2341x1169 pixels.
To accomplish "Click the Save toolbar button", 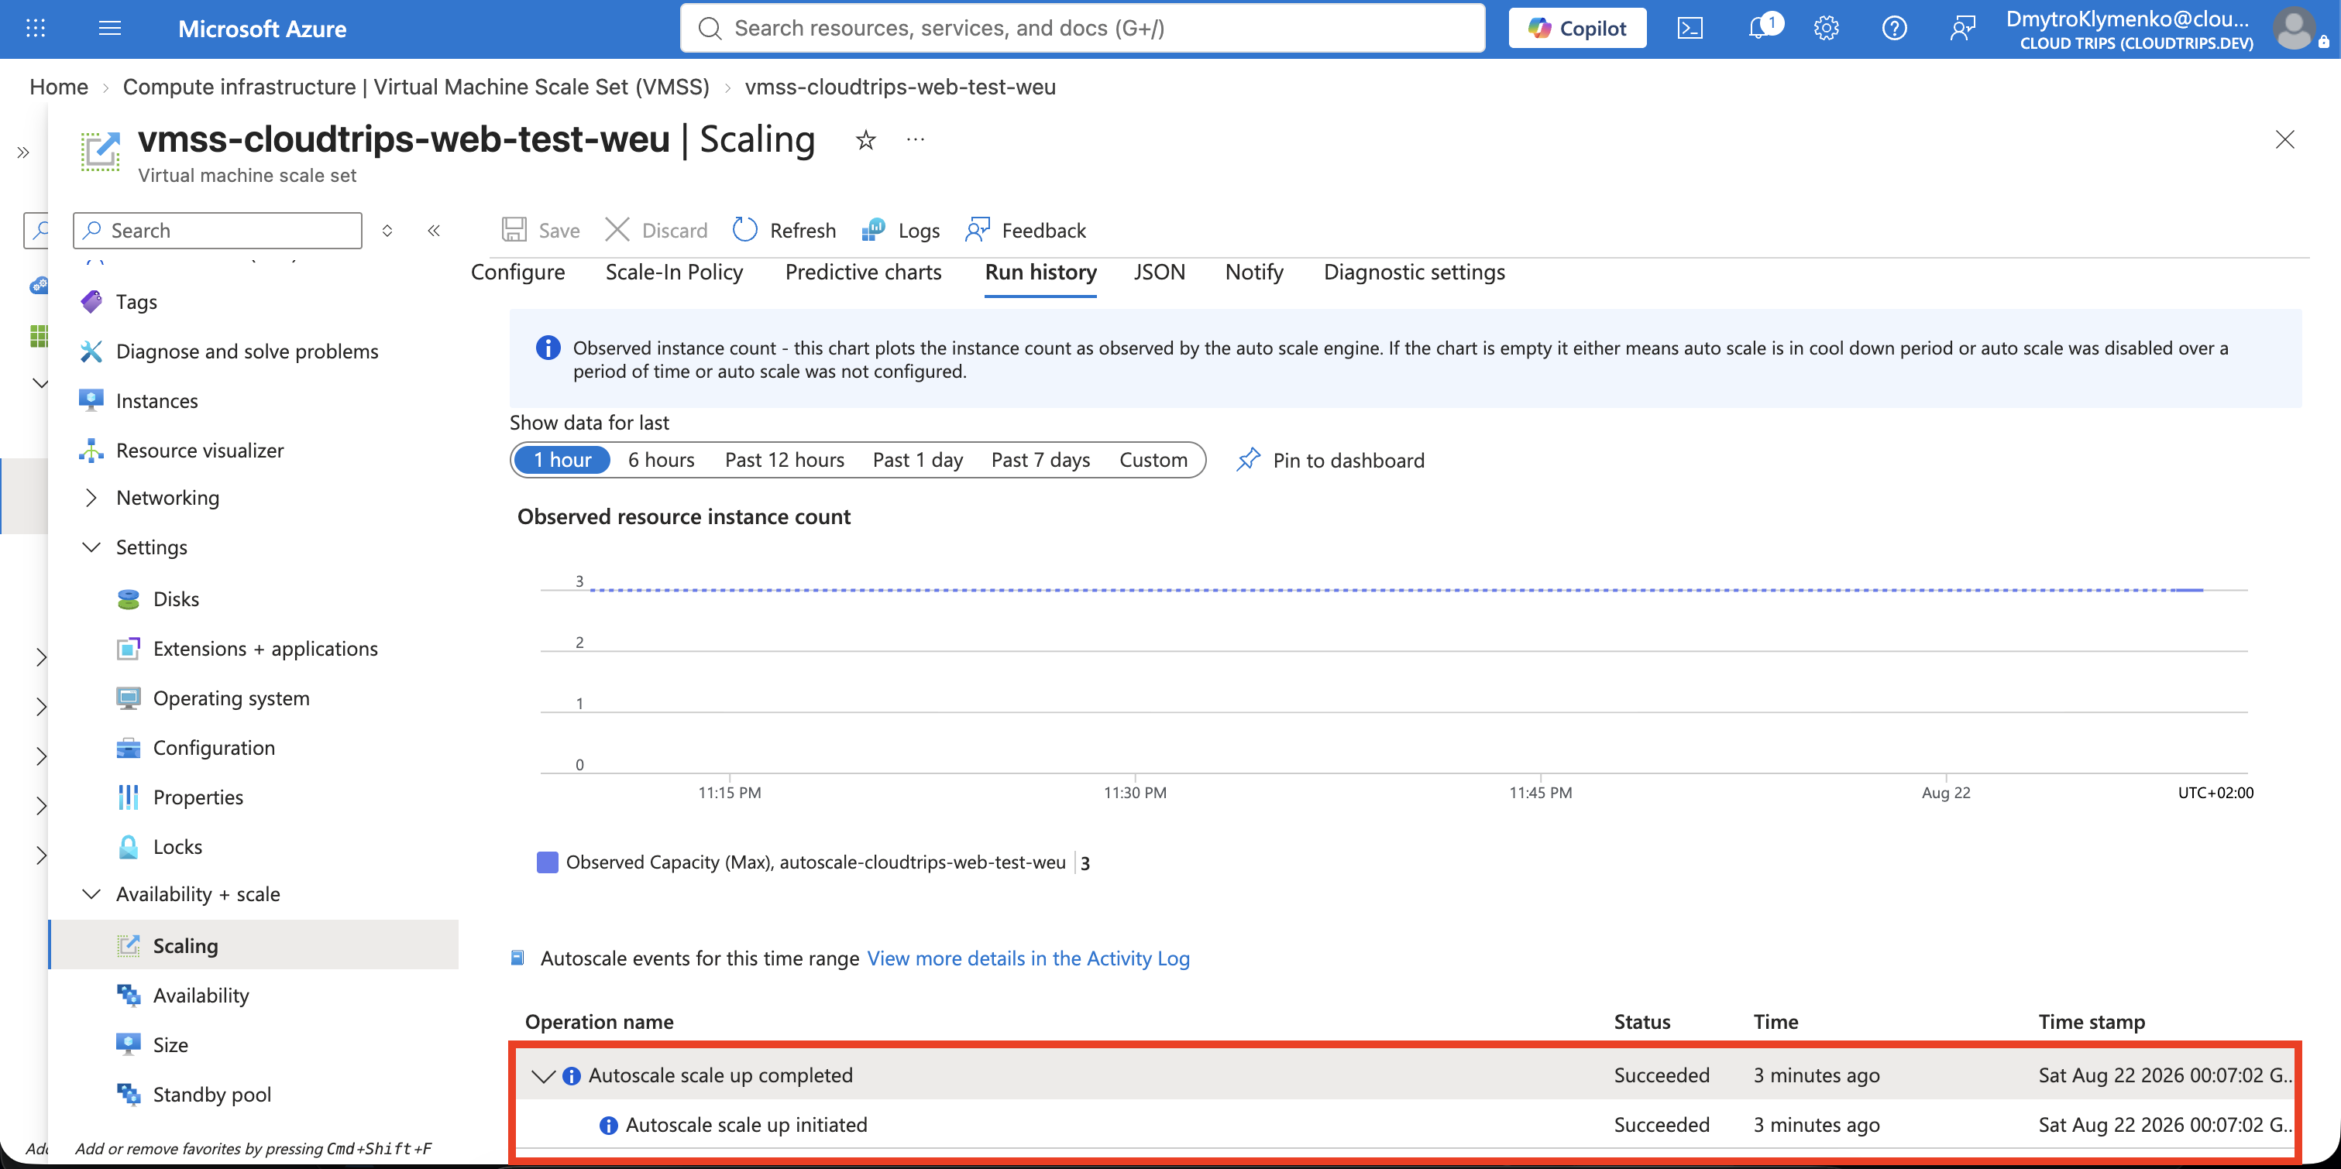I will [541, 231].
